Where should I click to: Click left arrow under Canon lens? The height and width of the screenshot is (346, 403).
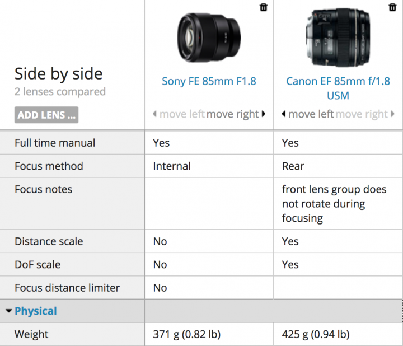click(284, 114)
